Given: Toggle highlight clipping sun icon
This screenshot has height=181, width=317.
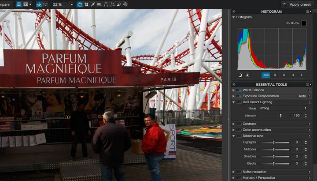Looking at the screenshot, I should [x=247, y=75].
